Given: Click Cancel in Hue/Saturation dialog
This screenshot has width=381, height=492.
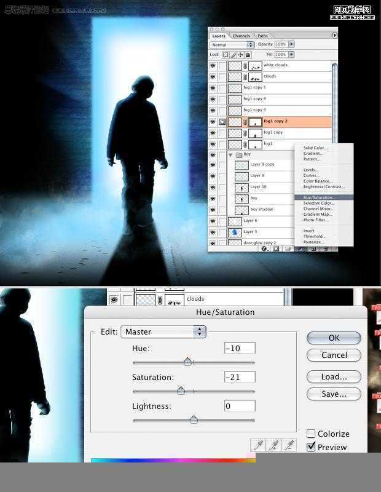Looking at the screenshot, I should pyautogui.click(x=334, y=355).
